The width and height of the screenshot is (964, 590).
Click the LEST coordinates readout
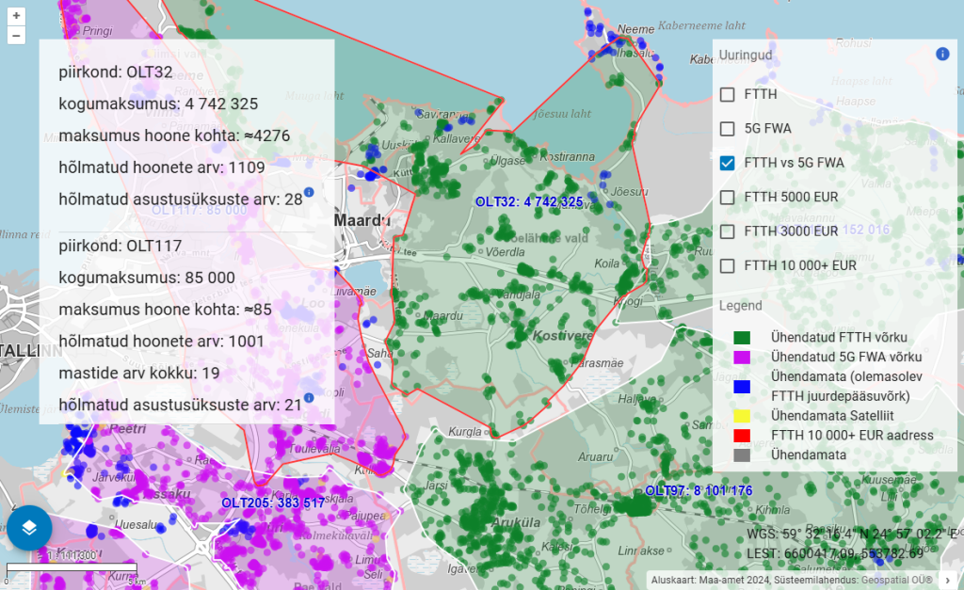[835, 553]
